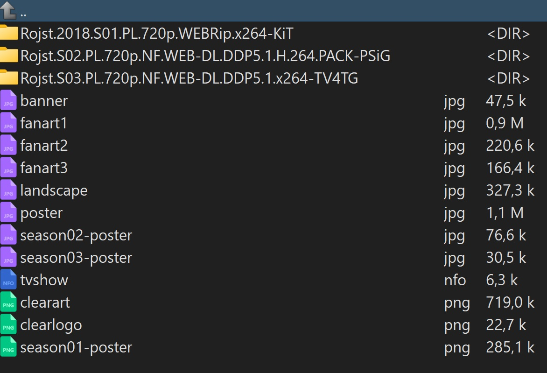Select the fanart3 file name
The image size is (547, 373).
tap(44, 168)
